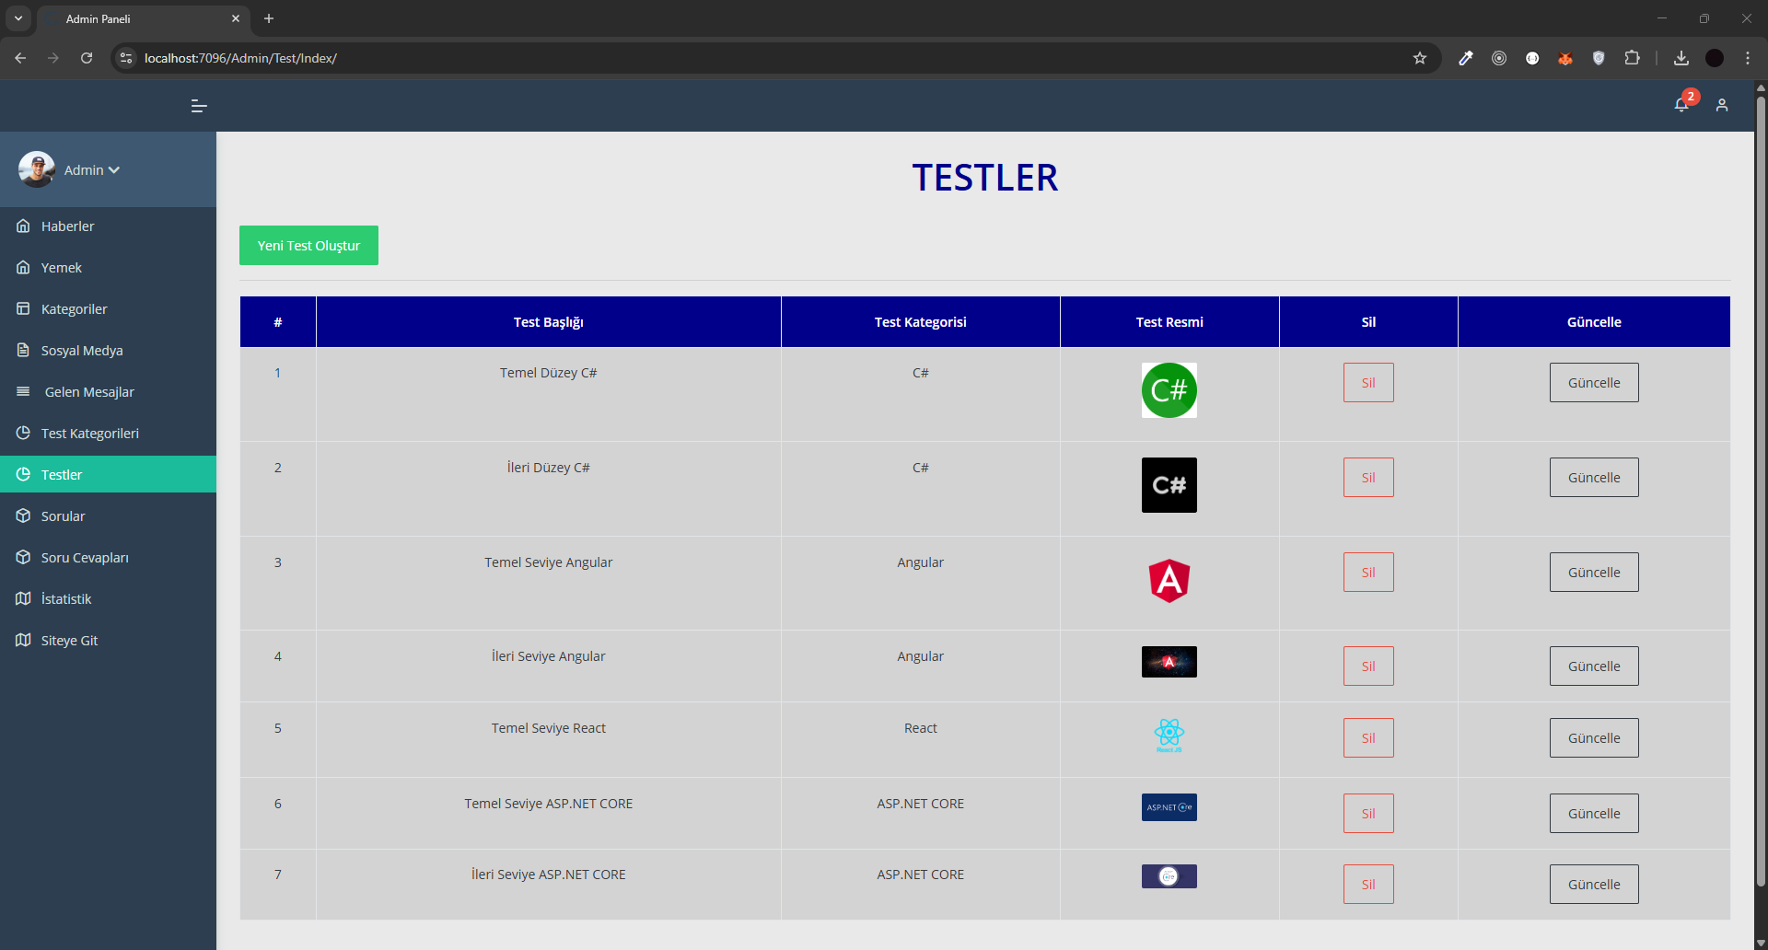This screenshot has width=1768, height=950.
Task: Click the red Angular shield logo
Action: click(1169, 580)
